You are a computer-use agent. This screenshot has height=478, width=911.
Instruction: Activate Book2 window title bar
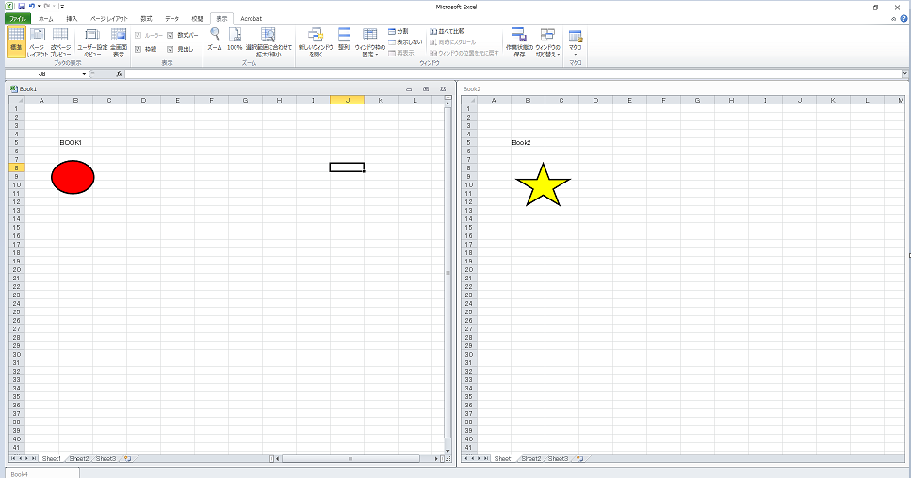[684, 89]
